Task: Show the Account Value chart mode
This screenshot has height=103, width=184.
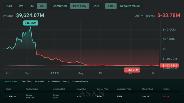Action: [130, 6]
